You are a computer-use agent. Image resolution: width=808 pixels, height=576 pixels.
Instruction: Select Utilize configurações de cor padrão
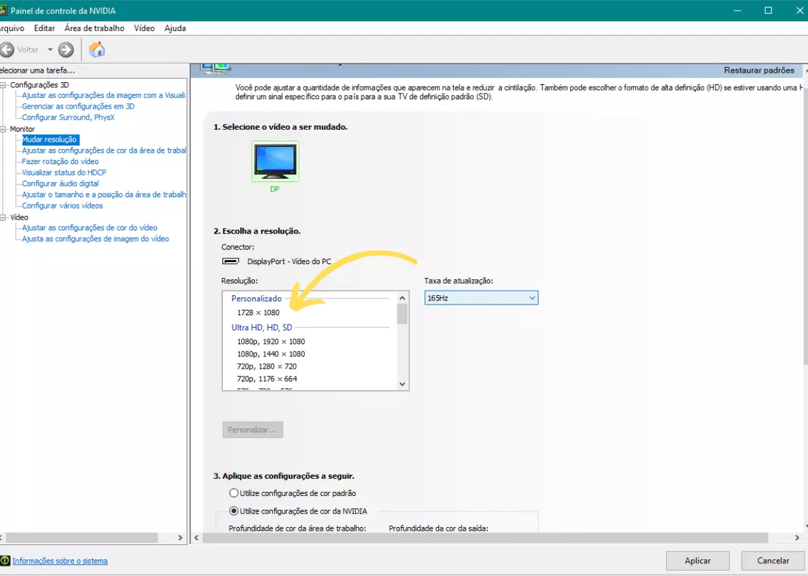coord(233,493)
